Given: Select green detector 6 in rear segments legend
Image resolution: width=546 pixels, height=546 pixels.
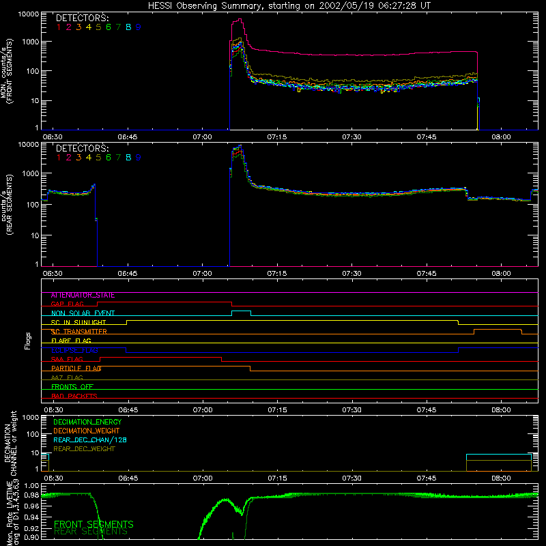Looking at the screenshot, I should click(109, 158).
